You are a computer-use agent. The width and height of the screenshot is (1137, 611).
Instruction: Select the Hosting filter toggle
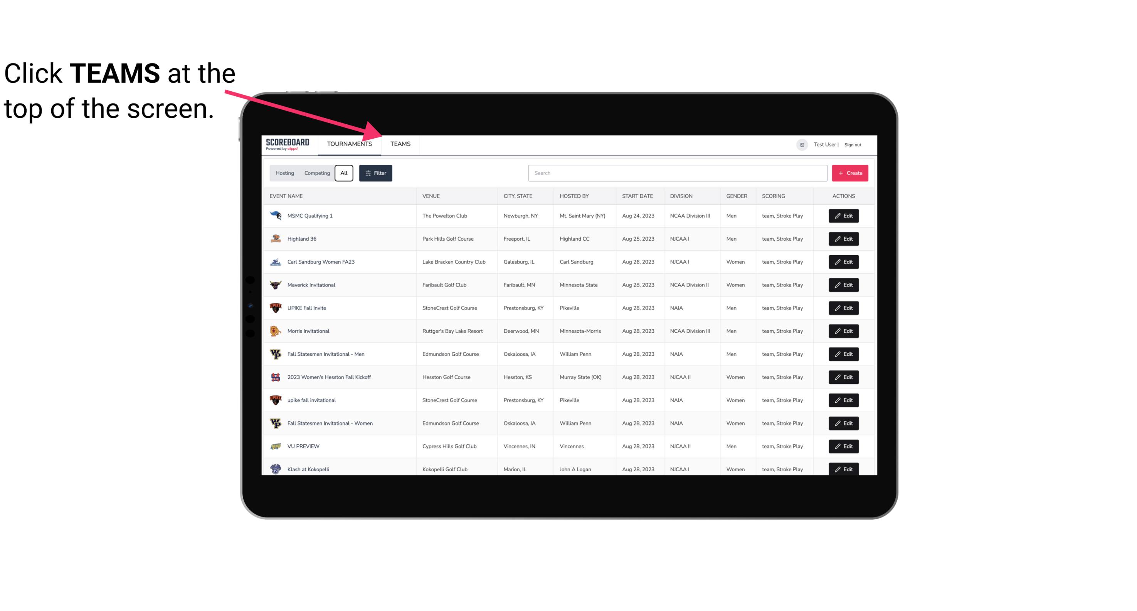284,172
